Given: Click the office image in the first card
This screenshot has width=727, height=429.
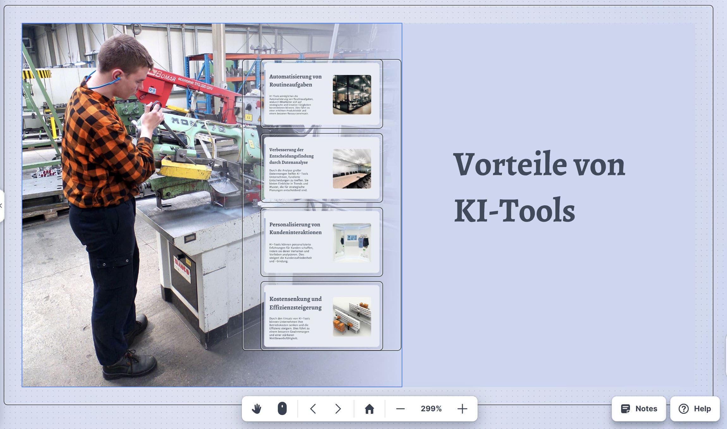Looking at the screenshot, I should pos(352,94).
